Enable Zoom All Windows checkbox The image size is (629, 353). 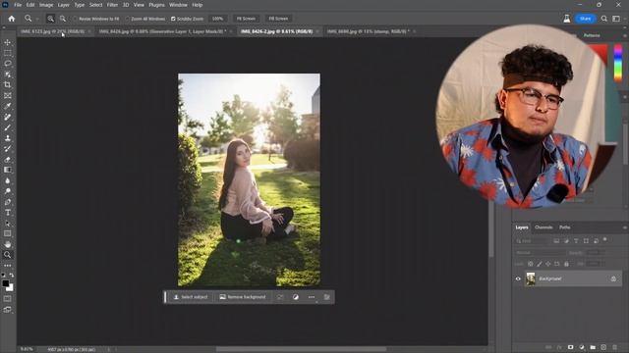[128, 19]
